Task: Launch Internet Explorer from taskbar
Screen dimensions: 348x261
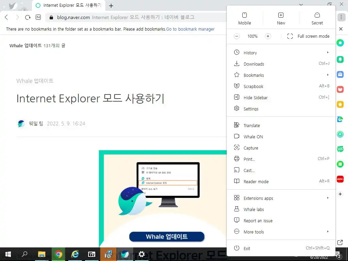Action: coord(75,254)
